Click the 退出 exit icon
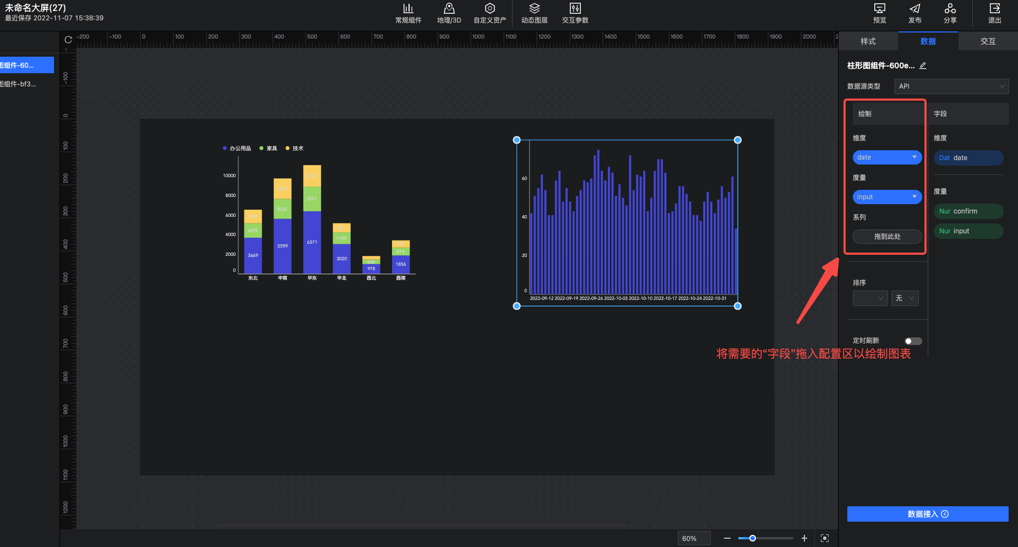Image resolution: width=1018 pixels, height=547 pixels. (x=994, y=9)
